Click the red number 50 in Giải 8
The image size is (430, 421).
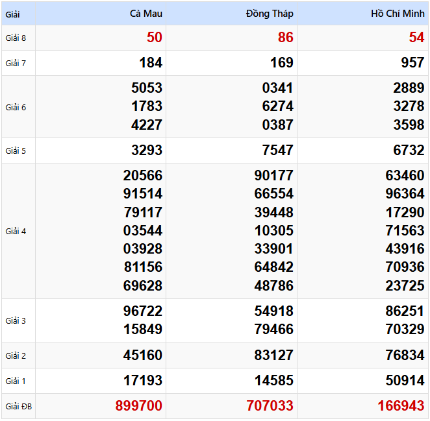pyautogui.click(x=155, y=38)
